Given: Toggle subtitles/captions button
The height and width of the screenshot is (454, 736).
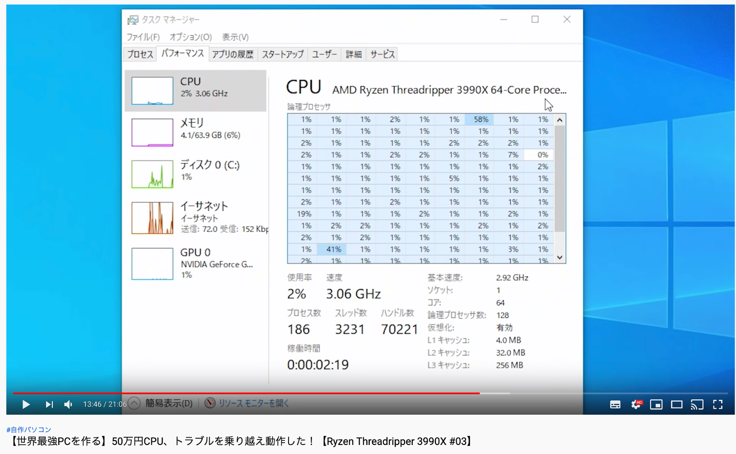Looking at the screenshot, I should click(x=615, y=404).
